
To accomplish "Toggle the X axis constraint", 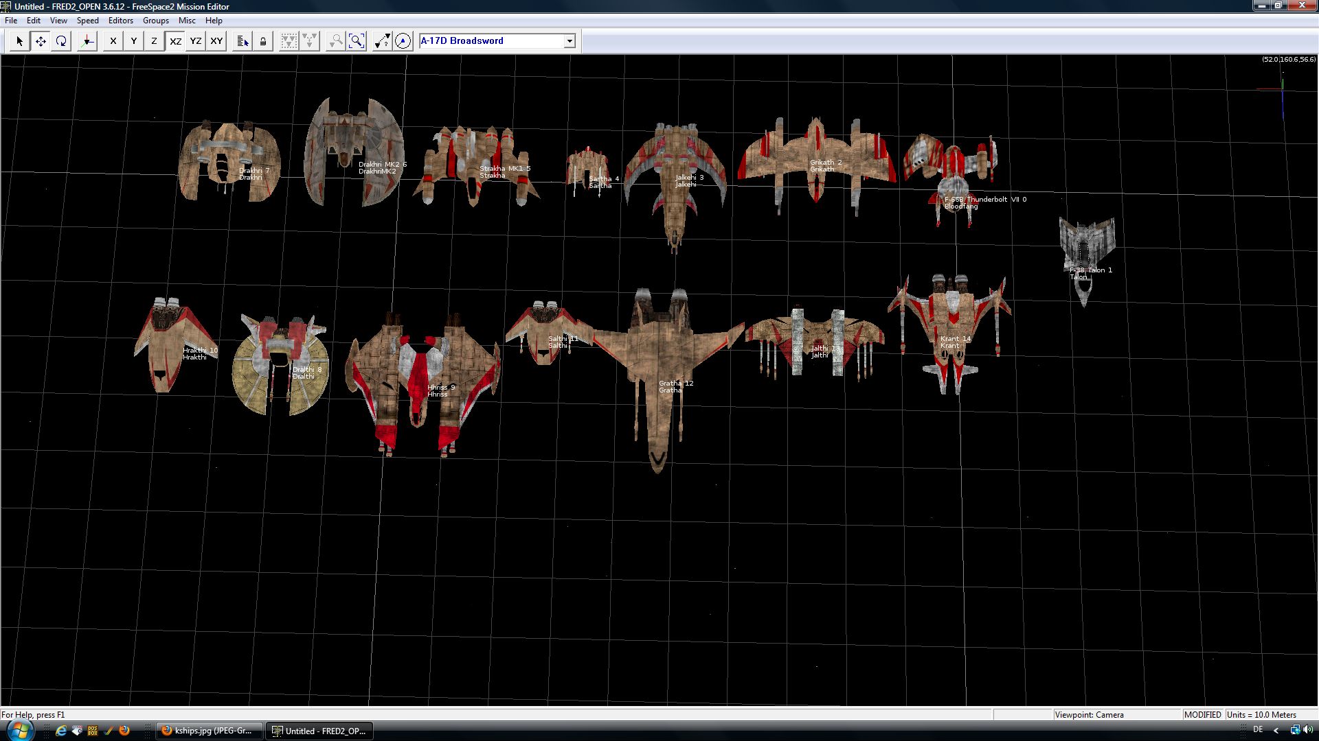I will pos(113,41).
